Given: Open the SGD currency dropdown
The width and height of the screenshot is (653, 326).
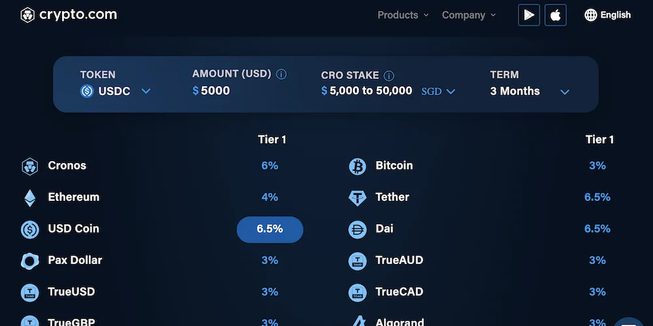Looking at the screenshot, I should pyautogui.click(x=438, y=91).
